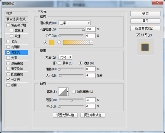Enable 描边 checkbox
Viewport: 165px width, 133px height.
8,42
